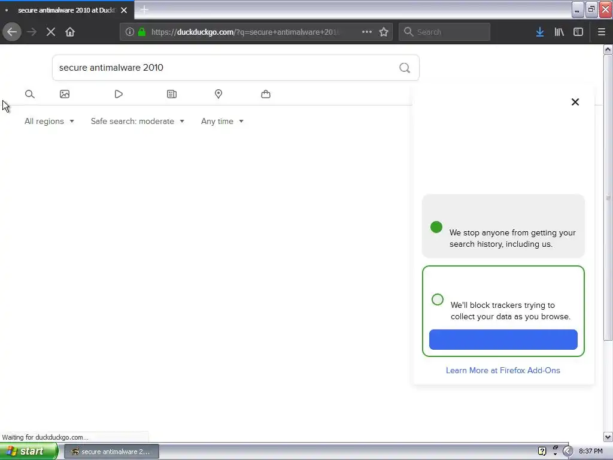The image size is (613, 460).
Task: Open a new browser tab
Action: point(144,10)
